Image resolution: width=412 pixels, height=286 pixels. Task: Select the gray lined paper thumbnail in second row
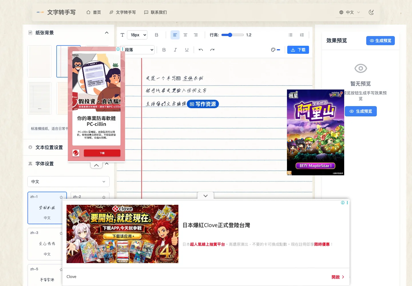tap(39, 98)
